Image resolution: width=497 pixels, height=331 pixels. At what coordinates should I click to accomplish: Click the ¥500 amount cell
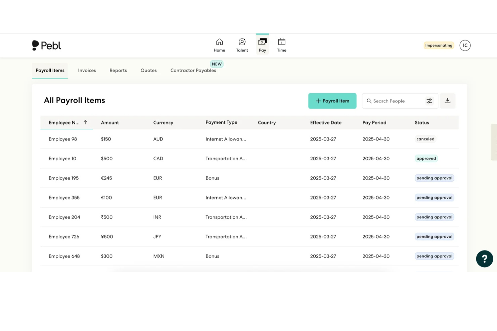point(107,236)
